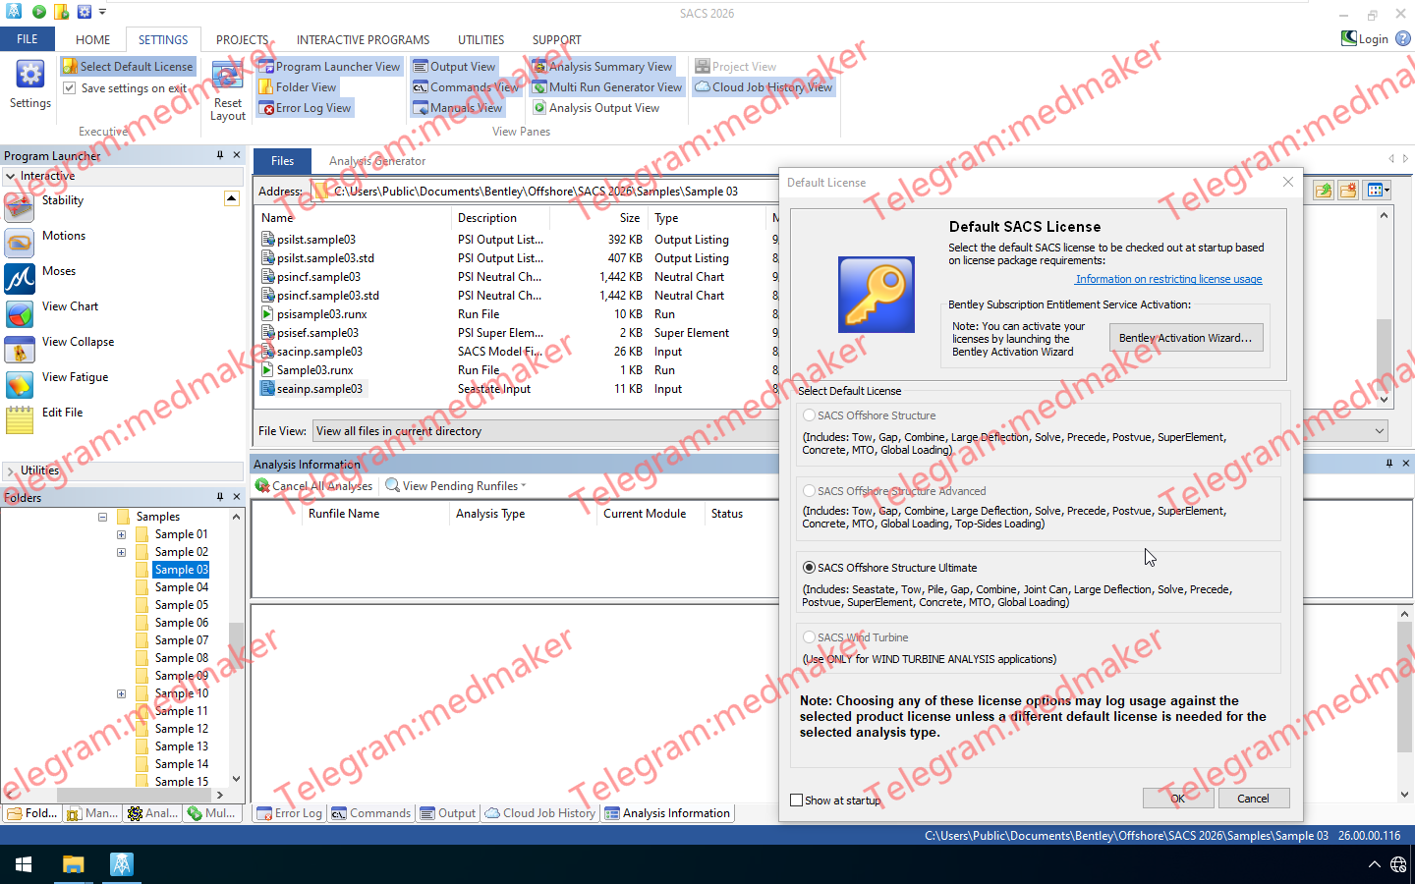
Task: Show the Commands View pane
Action: pos(465,87)
